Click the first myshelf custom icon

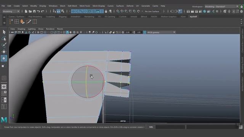tap(11, 22)
